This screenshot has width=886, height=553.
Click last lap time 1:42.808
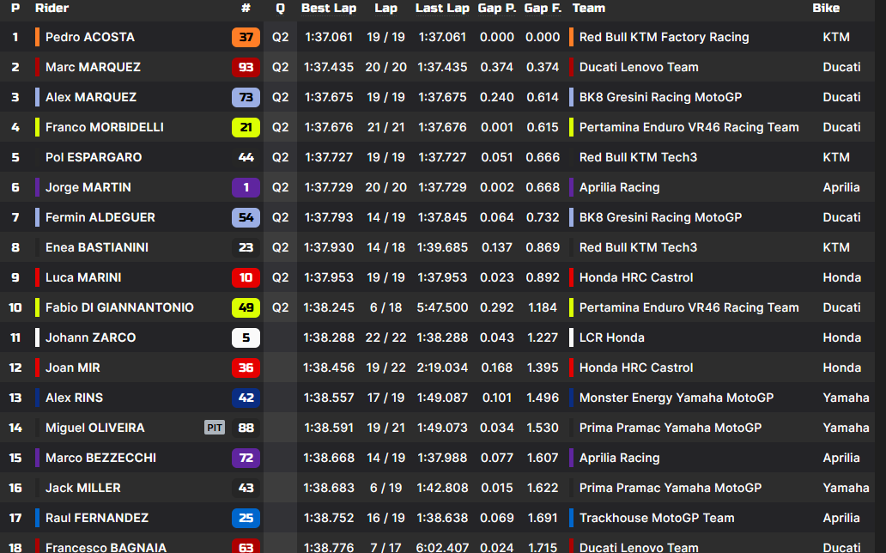tap(442, 488)
